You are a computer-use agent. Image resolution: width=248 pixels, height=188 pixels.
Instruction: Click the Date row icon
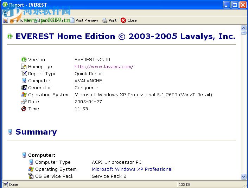point(24,102)
